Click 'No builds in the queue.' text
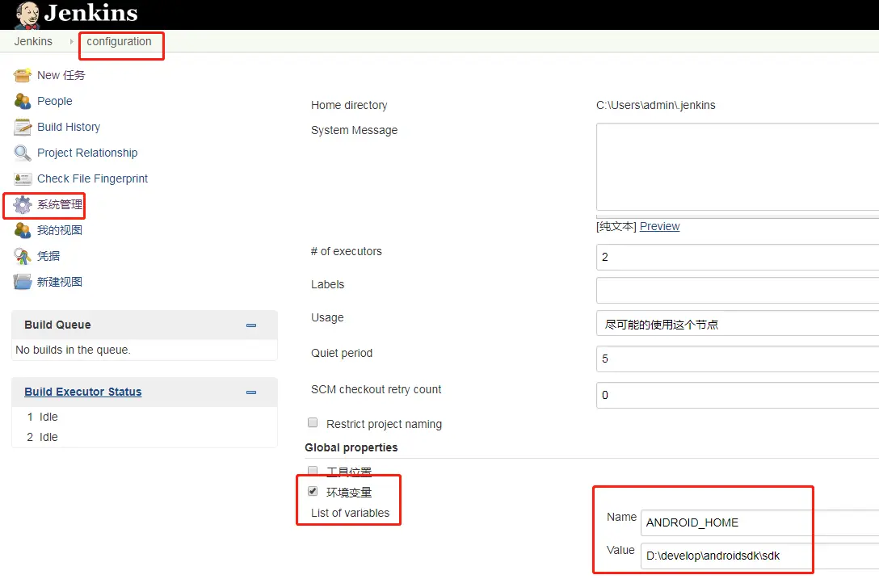This screenshot has width=879, height=579. point(73,350)
